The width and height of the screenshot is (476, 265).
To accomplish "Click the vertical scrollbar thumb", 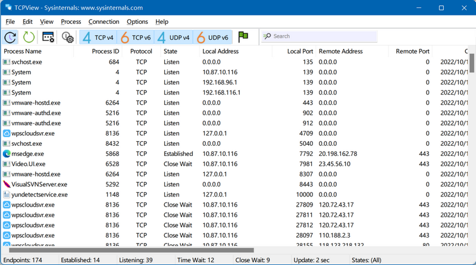I will 472,63.
